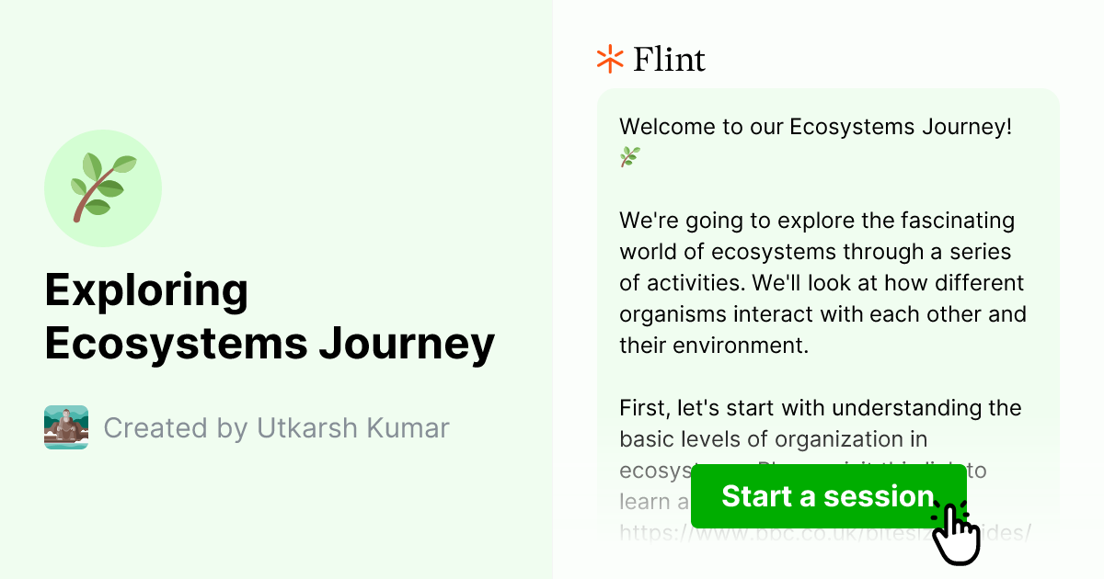
Task: Click the Created by Utkarsh Kumar label
Action: [276, 427]
